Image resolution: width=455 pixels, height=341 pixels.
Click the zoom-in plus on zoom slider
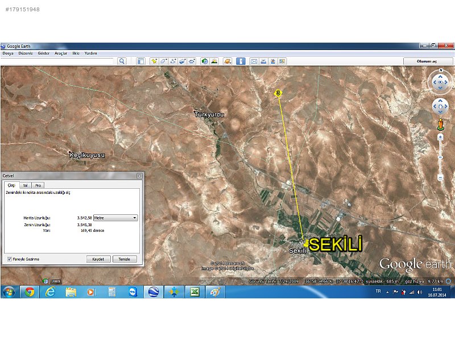[x=440, y=137]
